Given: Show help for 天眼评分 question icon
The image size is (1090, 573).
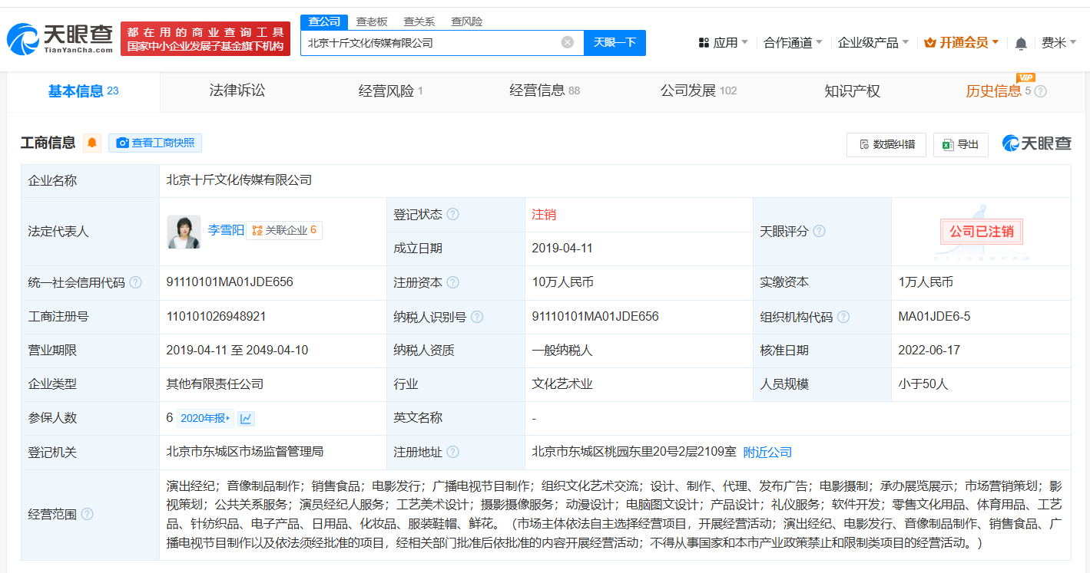Looking at the screenshot, I should [x=820, y=231].
